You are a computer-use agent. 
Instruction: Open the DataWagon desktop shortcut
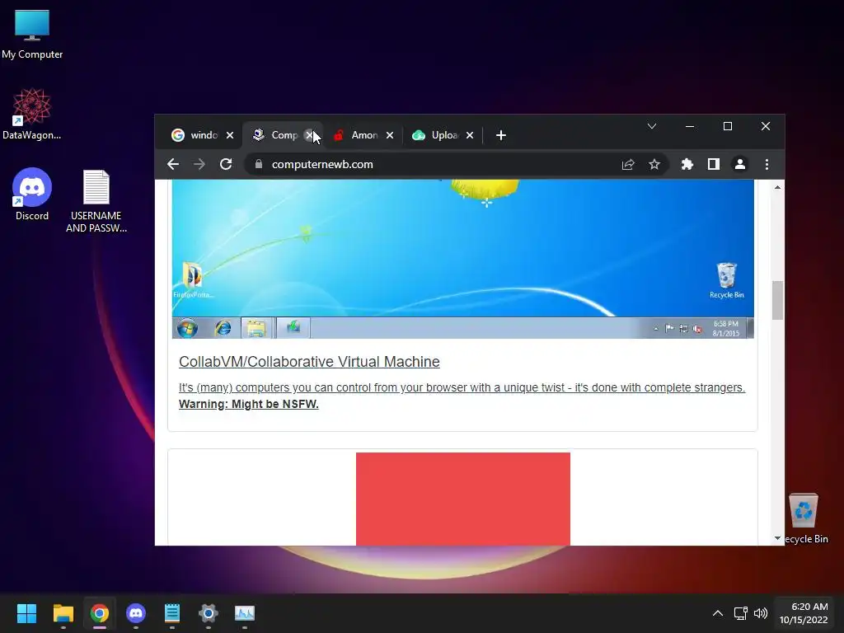point(32,114)
